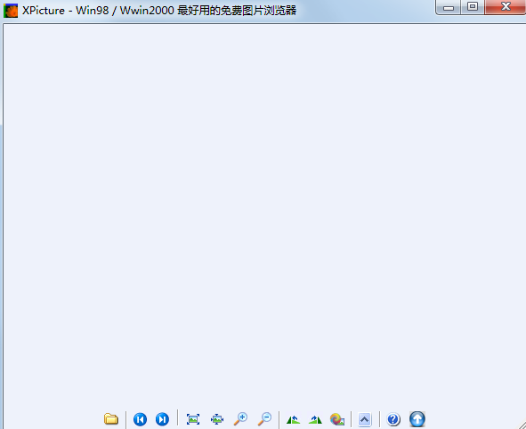
Task: Go to the previous picture
Action: pos(140,419)
